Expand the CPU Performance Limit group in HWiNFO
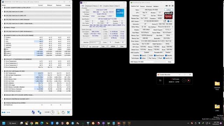This screenshot has width=224, height=126. pyautogui.click(x=2, y=31)
